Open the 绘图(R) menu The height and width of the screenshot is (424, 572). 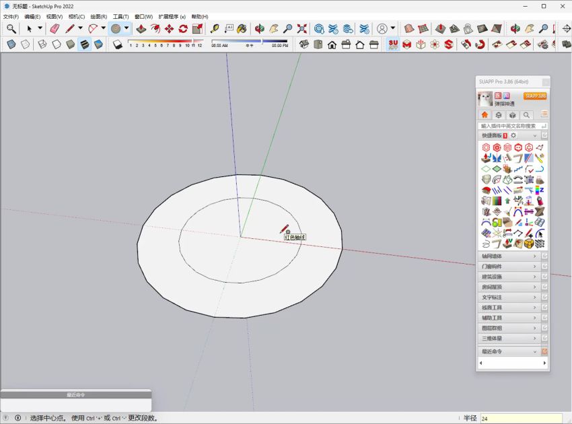(99, 16)
